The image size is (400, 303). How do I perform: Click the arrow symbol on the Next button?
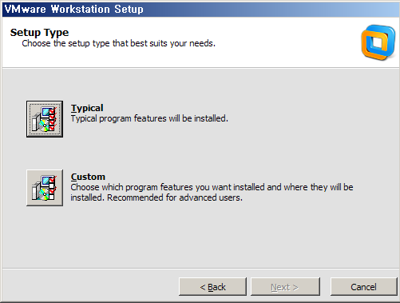(295, 288)
